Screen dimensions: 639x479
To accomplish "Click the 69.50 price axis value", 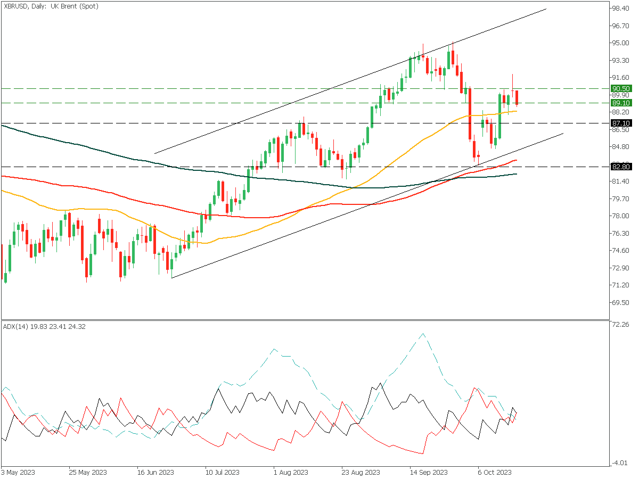I will (621, 303).
